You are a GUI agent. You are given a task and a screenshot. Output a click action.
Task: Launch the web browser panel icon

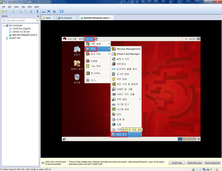coord(96,39)
